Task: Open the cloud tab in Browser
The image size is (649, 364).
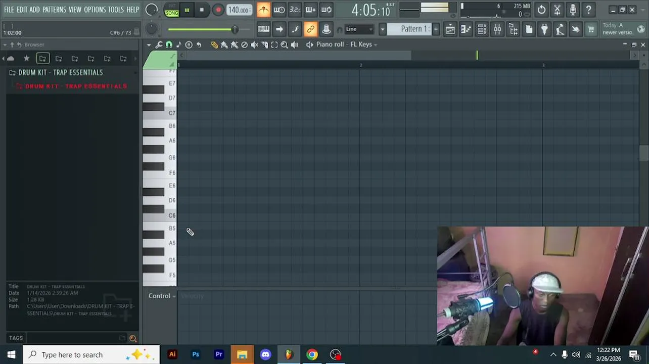Action: coord(11,59)
